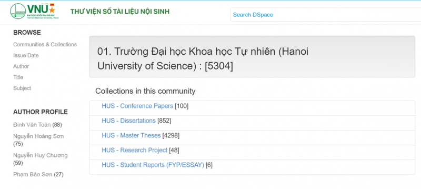
Task: Browse by Subject
Action: (x=22, y=88)
